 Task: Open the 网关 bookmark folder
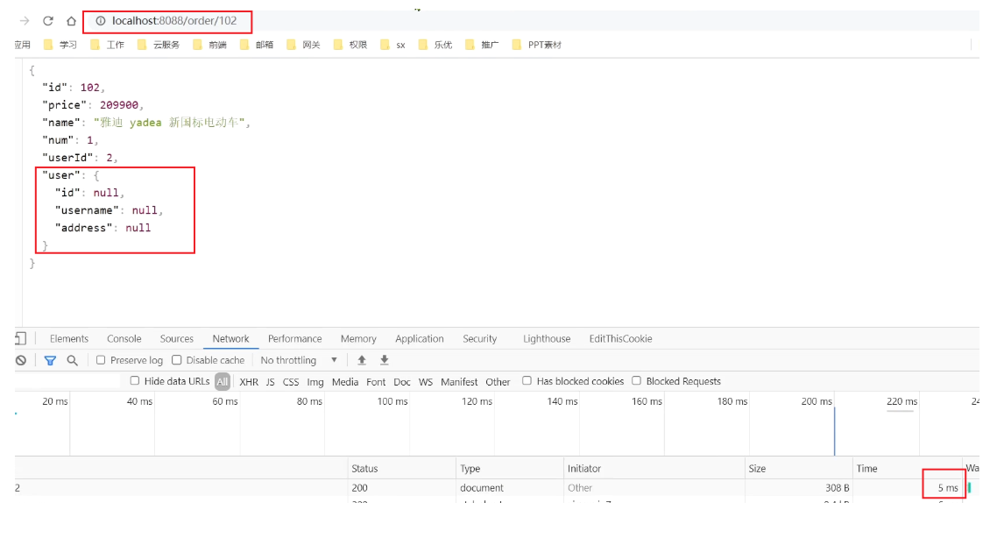[303, 45]
